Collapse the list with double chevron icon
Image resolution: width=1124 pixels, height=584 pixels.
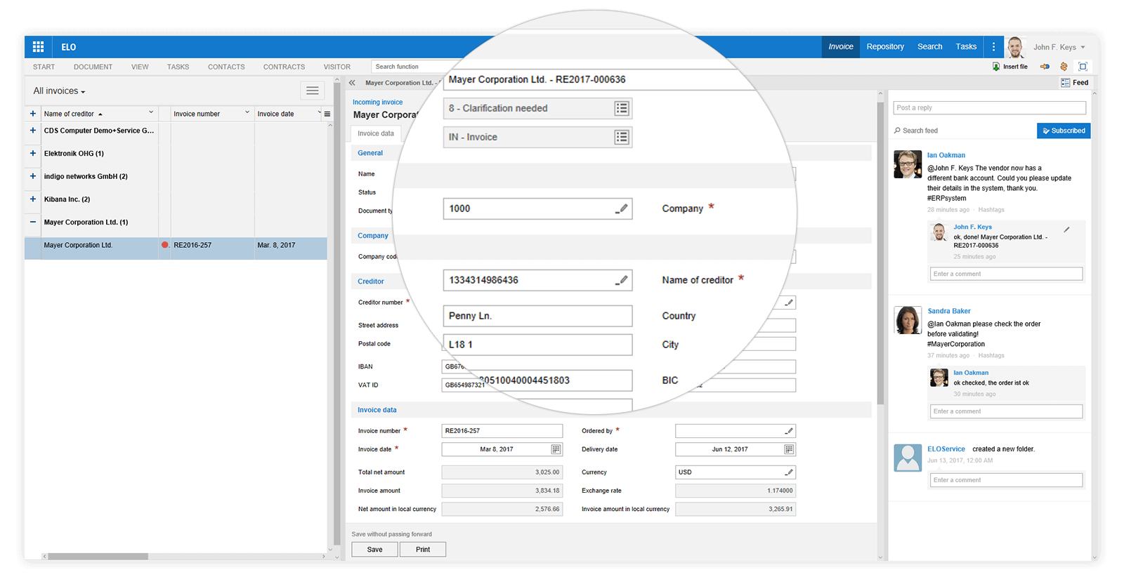[x=352, y=83]
